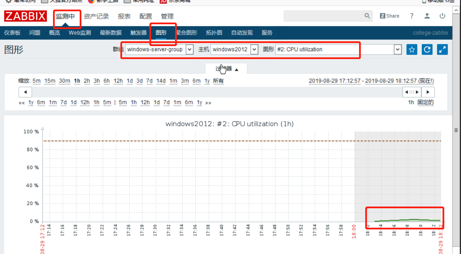Click the college-zabbix server name
This screenshot has height=254, width=461.
pos(430,33)
